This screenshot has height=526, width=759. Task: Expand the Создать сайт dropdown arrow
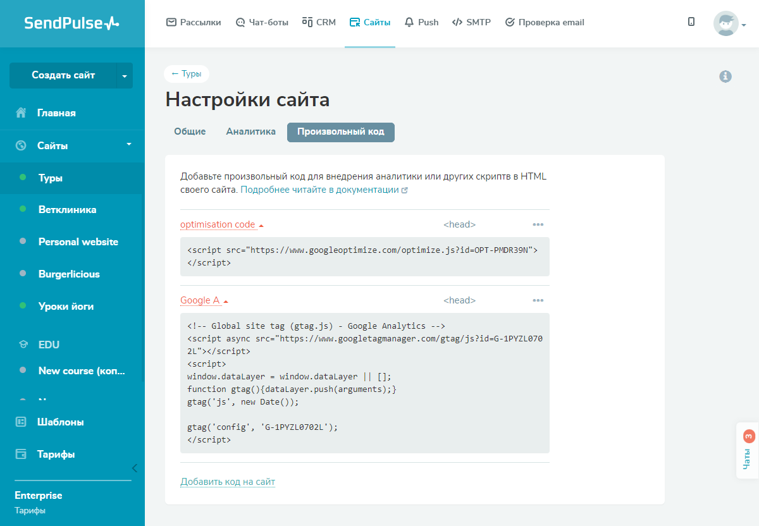125,75
